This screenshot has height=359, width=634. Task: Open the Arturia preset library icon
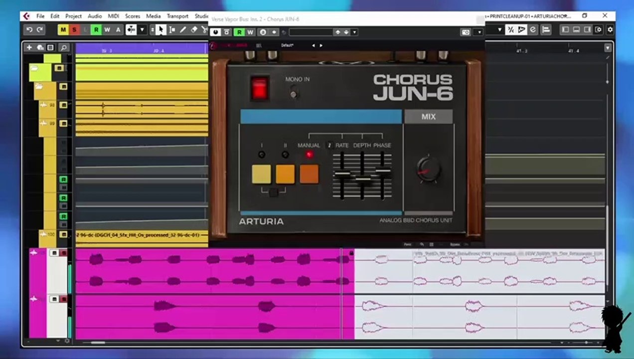tap(259, 45)
